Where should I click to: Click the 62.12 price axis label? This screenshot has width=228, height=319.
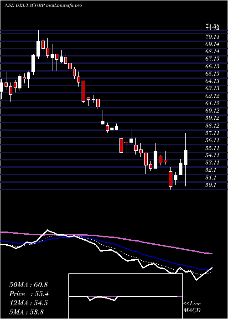click(212, 96)
